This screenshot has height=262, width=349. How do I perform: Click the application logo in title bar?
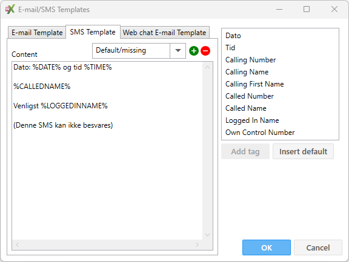click(x=10, y=9)
